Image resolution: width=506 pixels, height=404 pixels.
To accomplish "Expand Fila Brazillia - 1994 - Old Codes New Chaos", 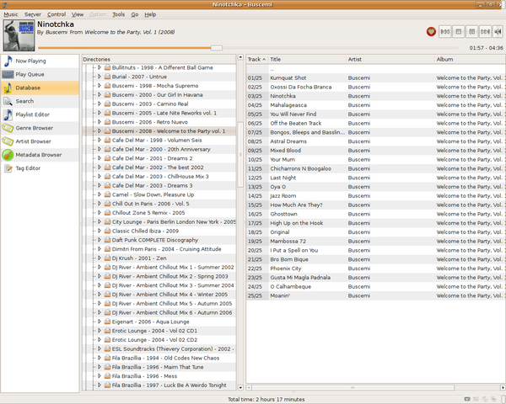I will (100, 358).
